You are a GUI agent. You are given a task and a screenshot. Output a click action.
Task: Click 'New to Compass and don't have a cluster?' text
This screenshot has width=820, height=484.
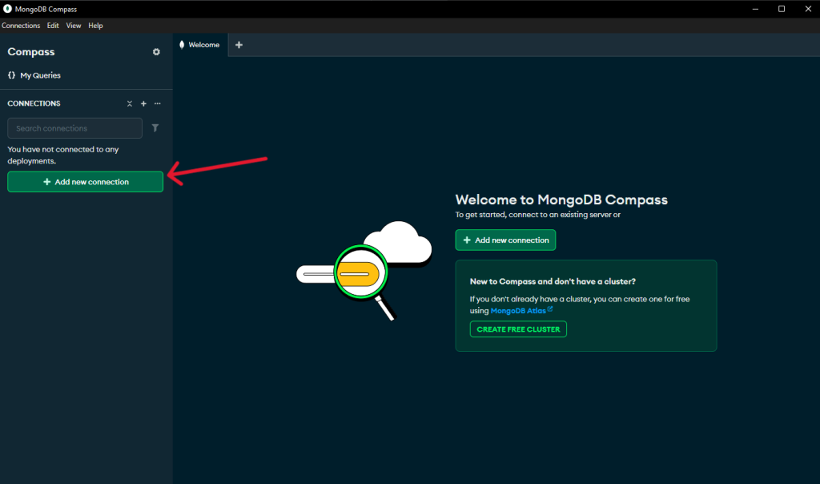[553, 281]
